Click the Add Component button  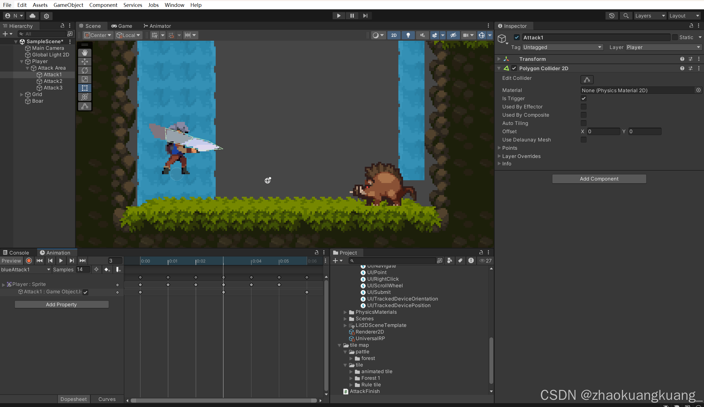point(599,179)
